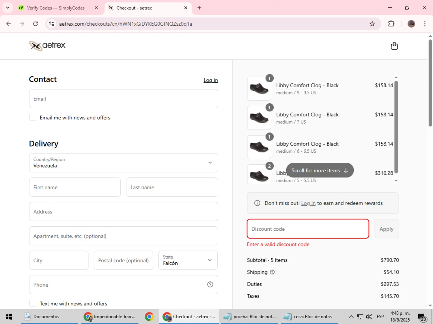Open the notifications center icon

(422, 317)
